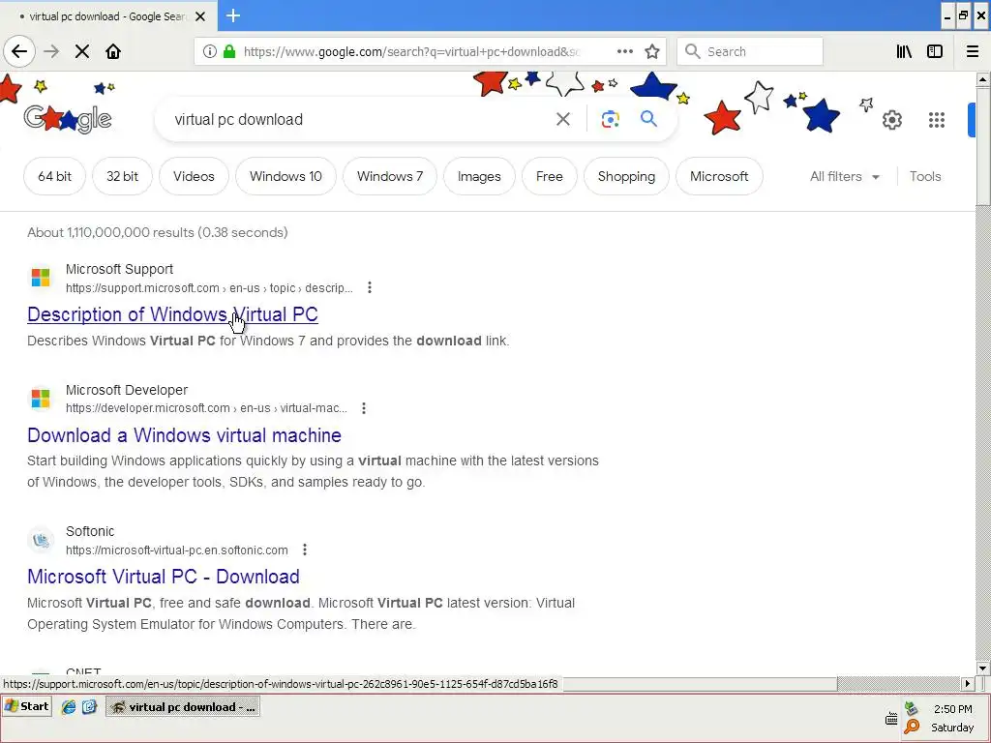Open the Tools button
This screenshot has height=743, width=991.
point(925,176)
